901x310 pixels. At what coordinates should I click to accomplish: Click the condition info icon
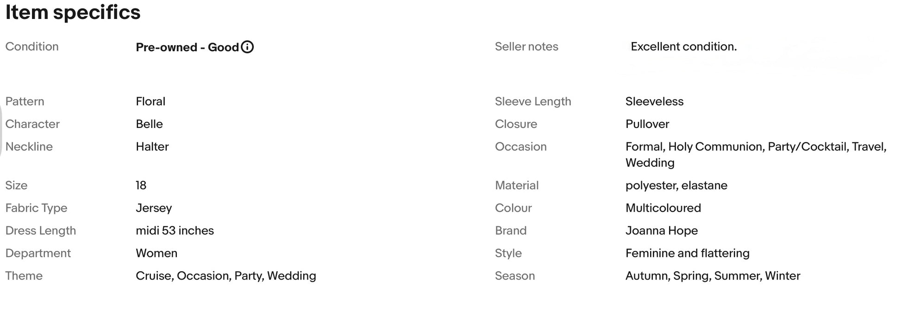click(247, 47)
